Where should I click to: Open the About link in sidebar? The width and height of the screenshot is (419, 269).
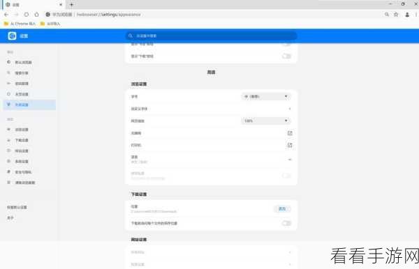(10, 218)
